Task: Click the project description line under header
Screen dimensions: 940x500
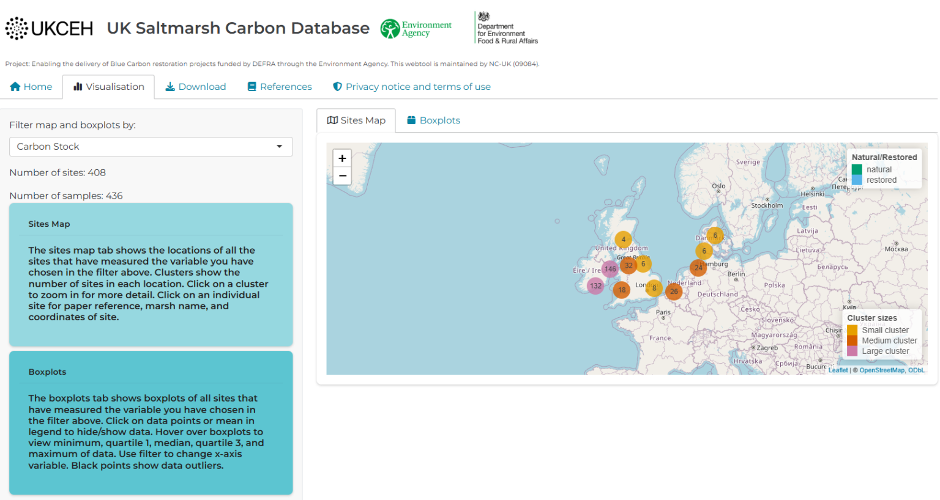Action: tap(272, 64)
